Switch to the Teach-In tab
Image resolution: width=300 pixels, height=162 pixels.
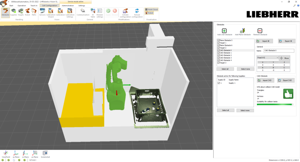[x=34, y=6]
